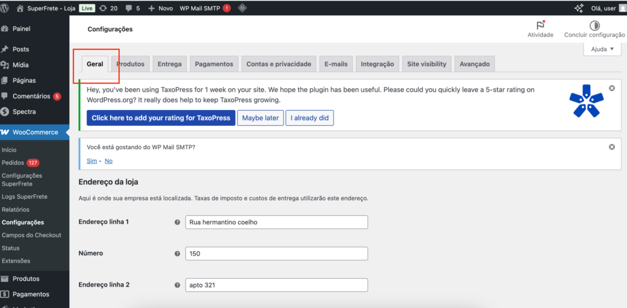Click the I already did button

click(309, 118)
